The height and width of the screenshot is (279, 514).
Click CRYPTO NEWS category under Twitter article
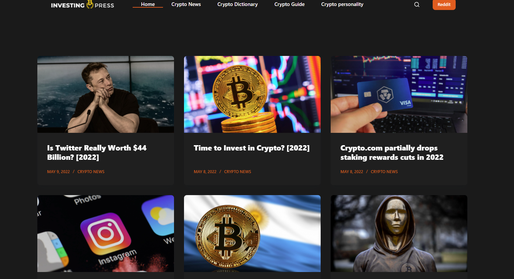pyautogui.click(x=91, y=172)
